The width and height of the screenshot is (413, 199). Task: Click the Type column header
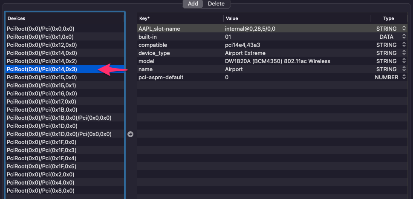click(x=388, y=18)
